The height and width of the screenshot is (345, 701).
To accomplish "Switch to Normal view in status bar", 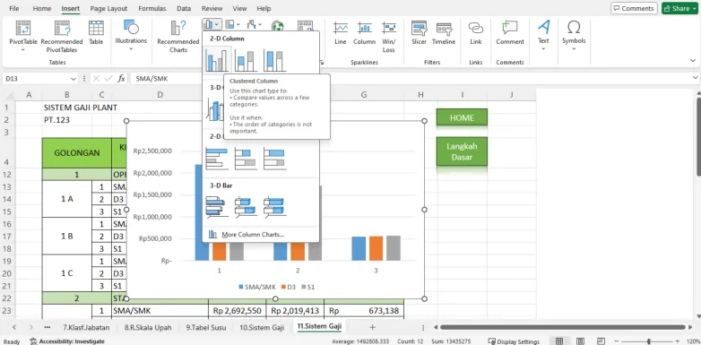I will (x=558, y=341).
